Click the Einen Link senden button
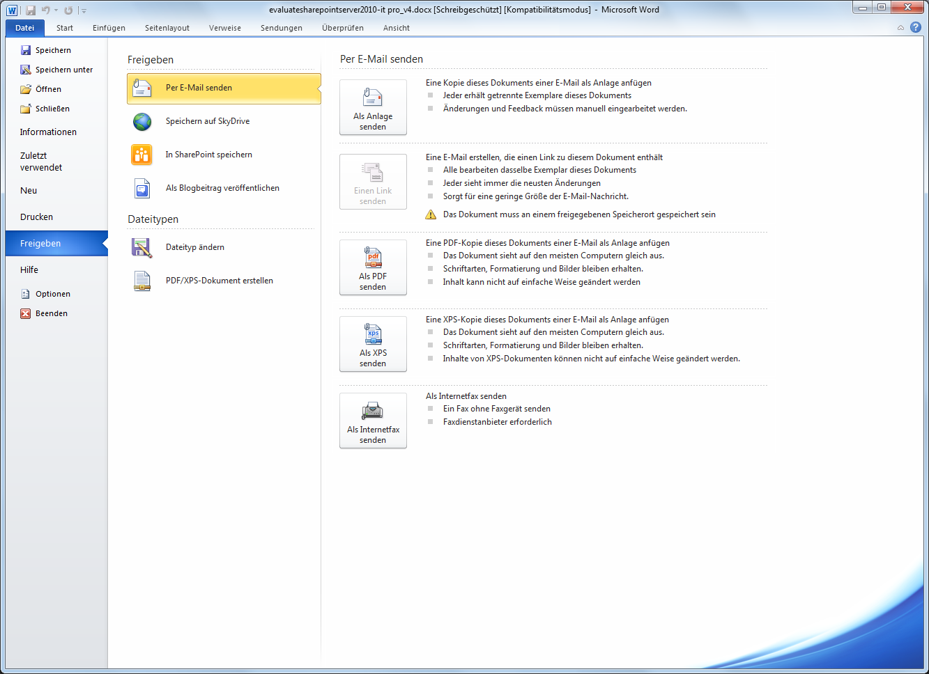 click(x=373, y=182)
